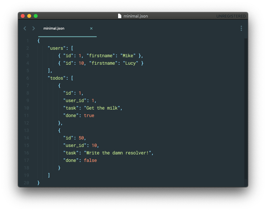The height and width of the screenshot is (211, 266).
Task: Click the "true" value on the done field
Action: coord(89,115)
